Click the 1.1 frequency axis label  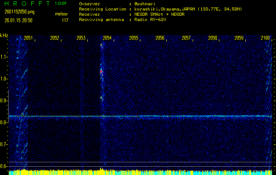tap(4, 57)
